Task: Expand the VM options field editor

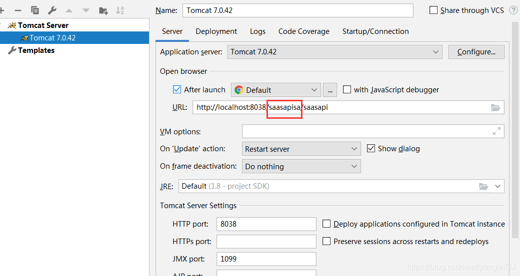Action: pyautogui.click(x=496, y=131)
